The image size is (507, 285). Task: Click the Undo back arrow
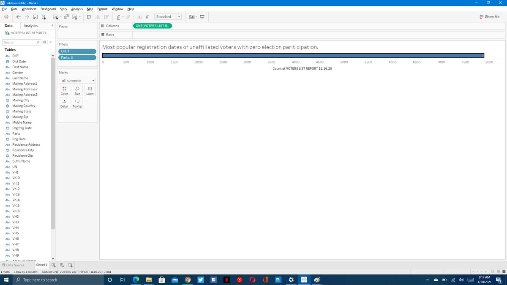click(19, 17)
